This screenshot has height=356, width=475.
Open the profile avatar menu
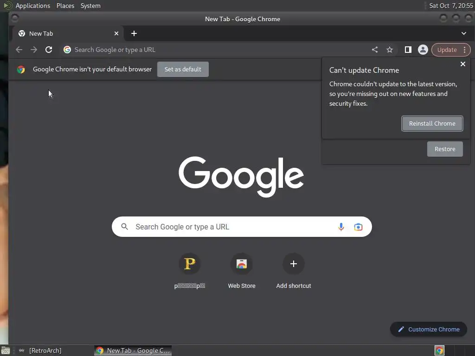click(423, 50)
